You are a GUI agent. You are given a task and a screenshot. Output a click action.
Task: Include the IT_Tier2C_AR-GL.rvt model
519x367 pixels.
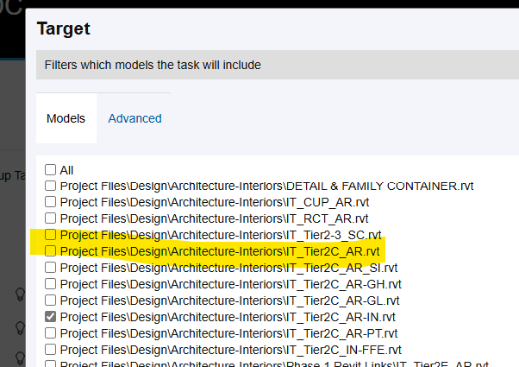tap(51, 301)
